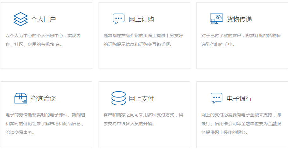Viewport: 290px width, 150px height.
Task: Click the stacked layers icon for 个人门户
Action: click(x=21, y=19)
